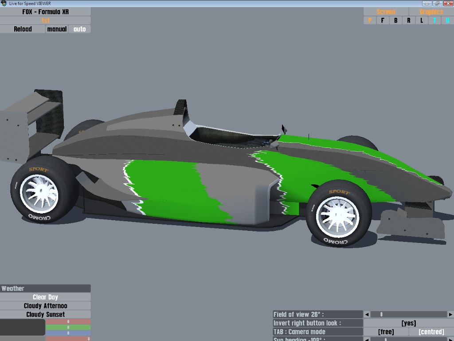Set camera mode to [centred]
The image size is (454, 341).
coord(431,332)
